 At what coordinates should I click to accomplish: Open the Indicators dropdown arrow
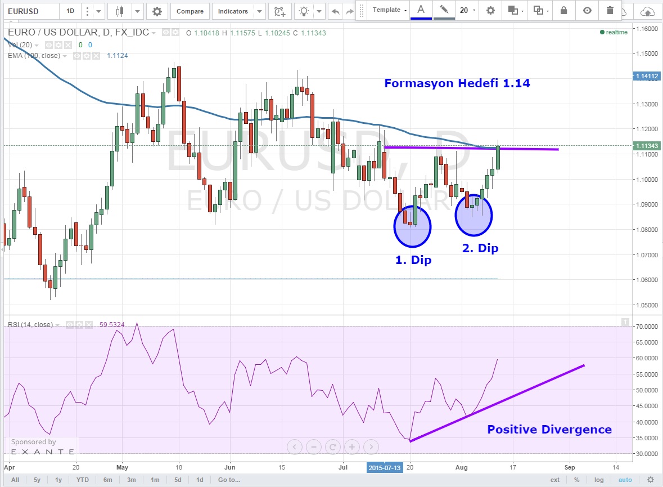point(259,11)
